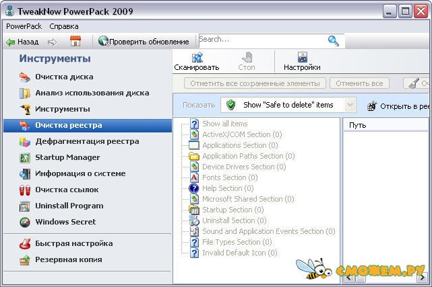Click the Очистка ссылок sneakers icon
This screenshot has height=287, width=432.
25,190
